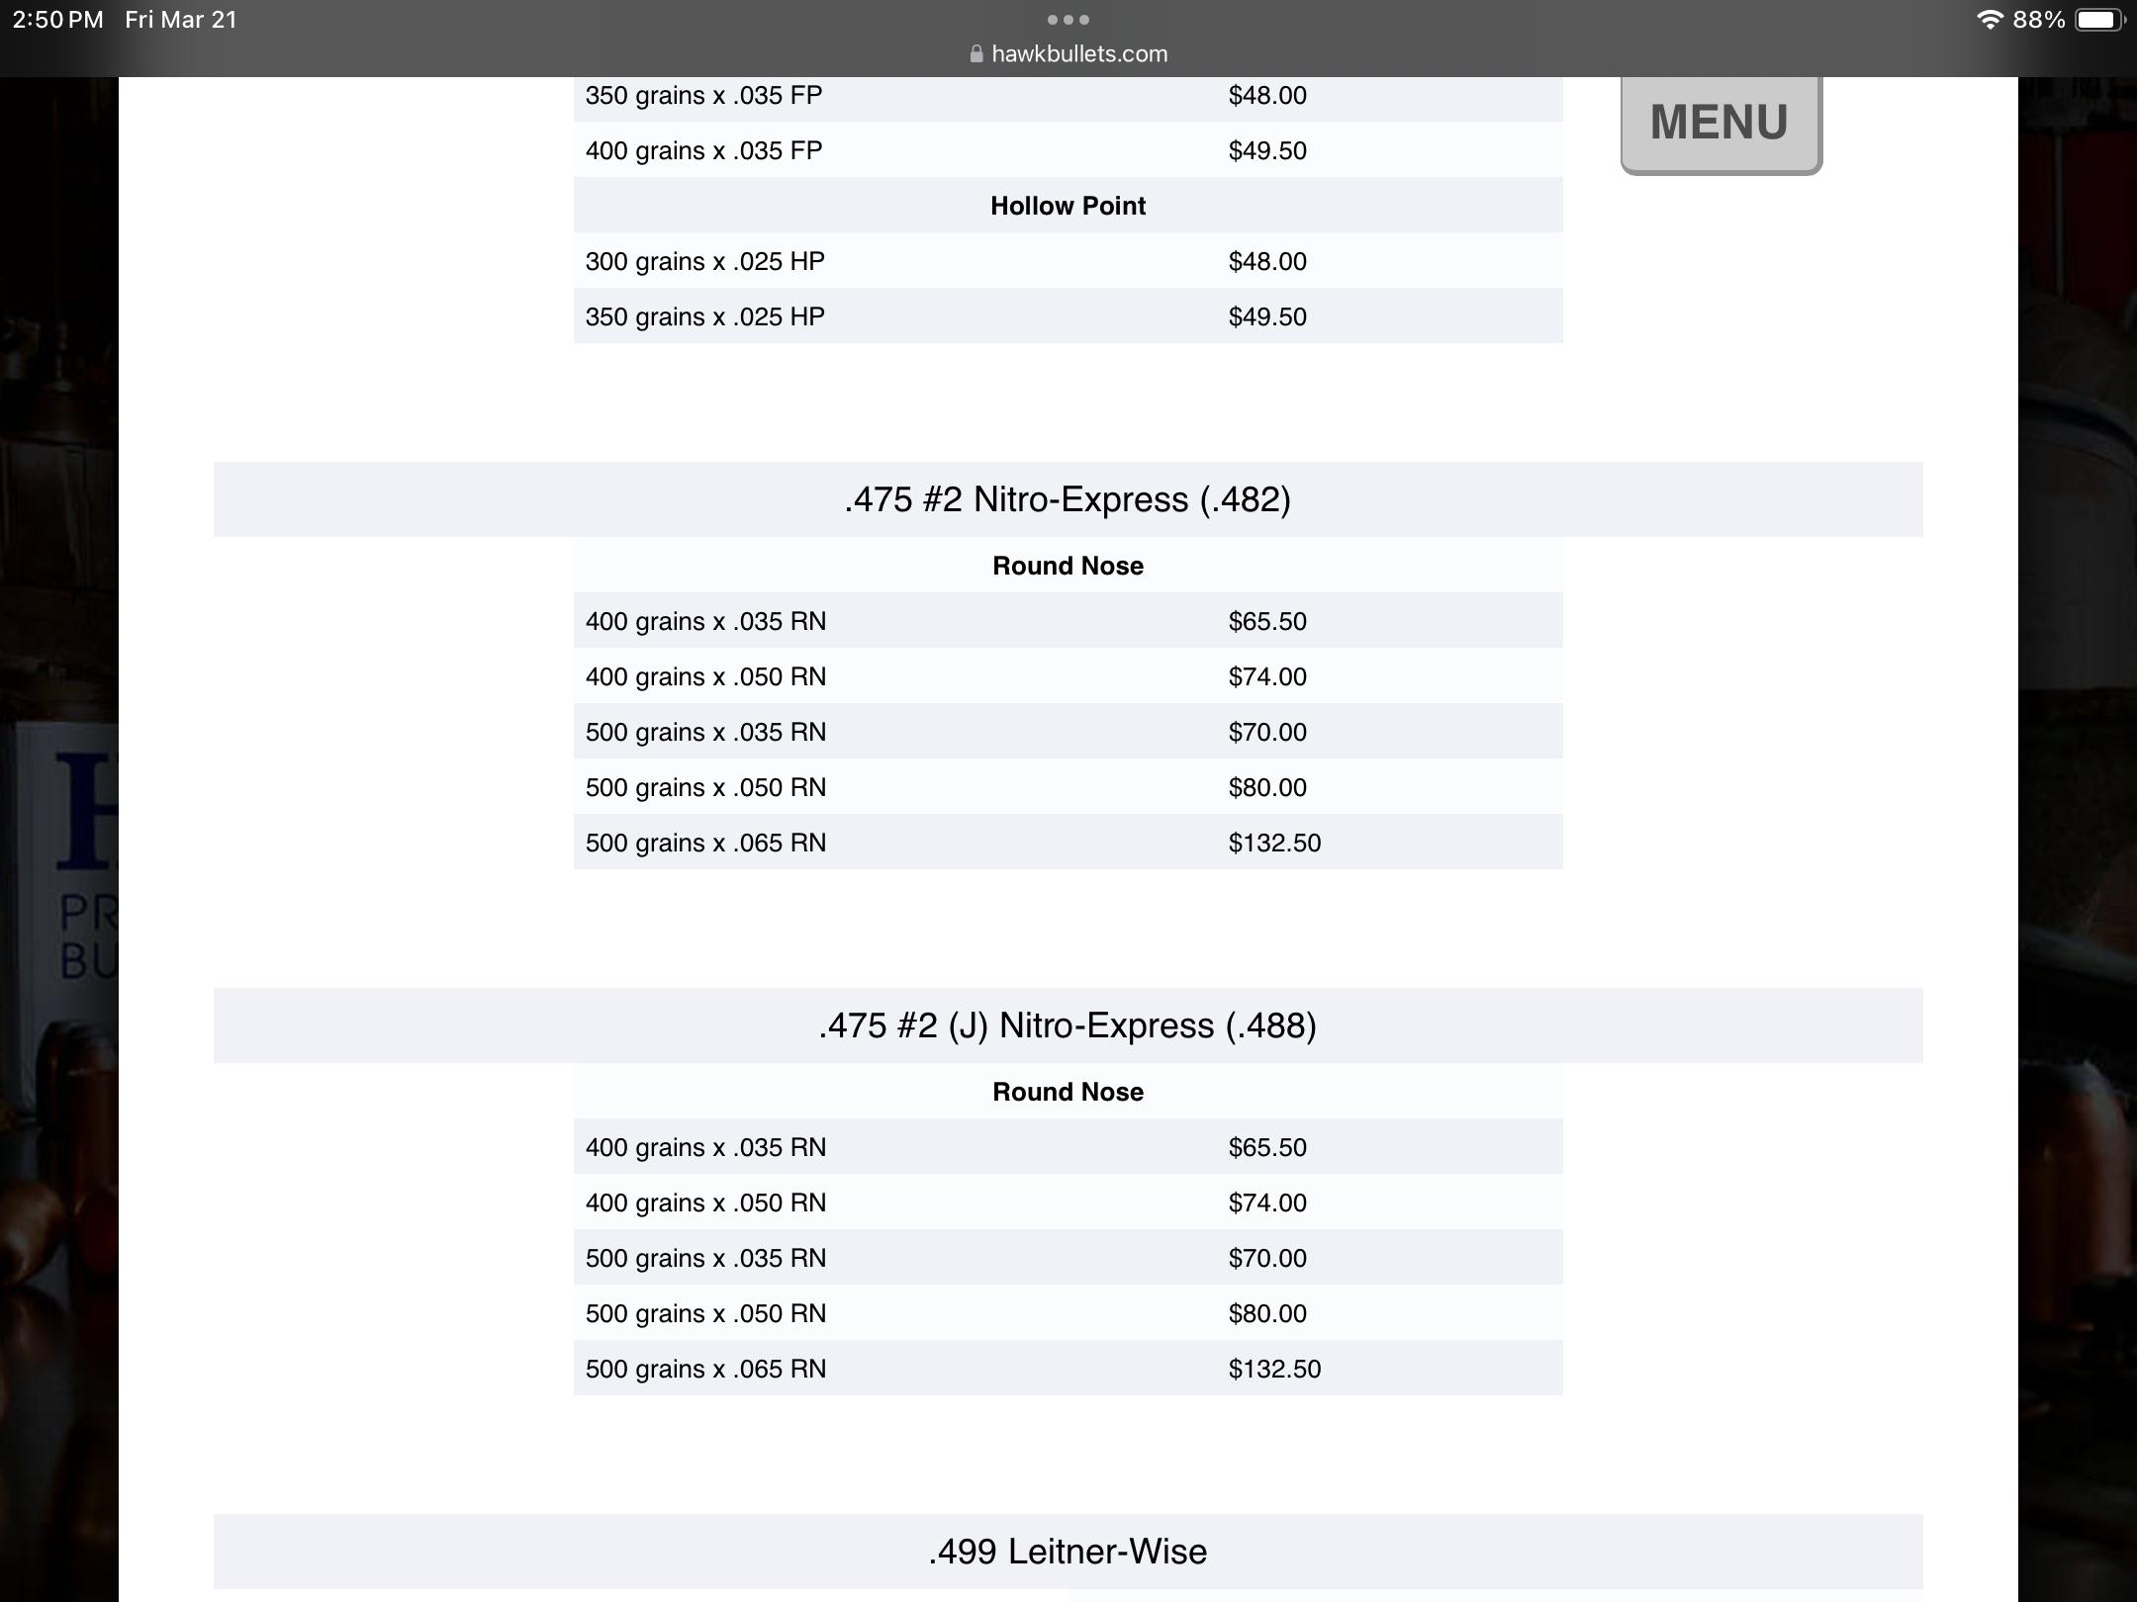The image size is (2137, 1602).
Task: Tap the Fri Mar 21 date
Action: click(x=181, y=20)
